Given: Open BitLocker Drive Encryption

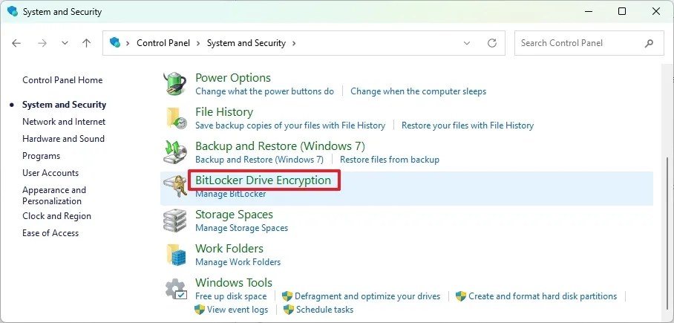Looking at the screenshot, I should (263, 180).
